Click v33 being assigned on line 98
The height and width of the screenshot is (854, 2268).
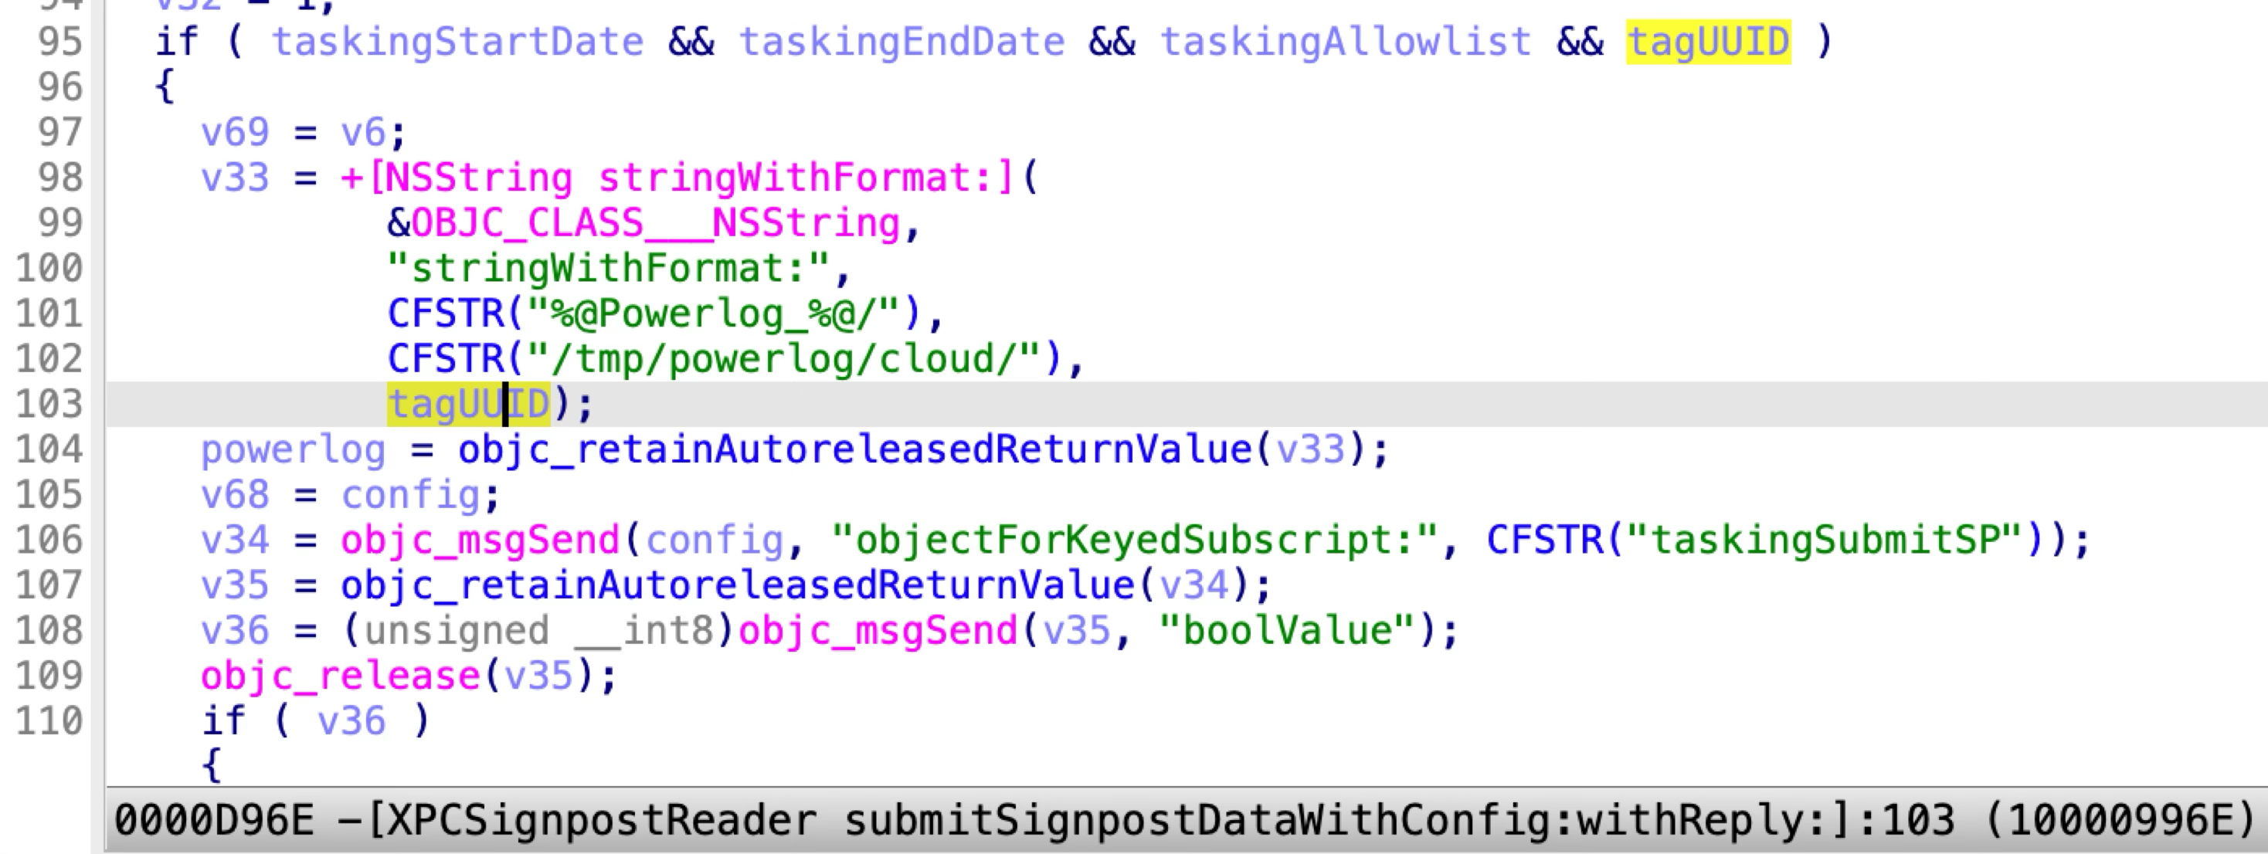tap(235, 178)
